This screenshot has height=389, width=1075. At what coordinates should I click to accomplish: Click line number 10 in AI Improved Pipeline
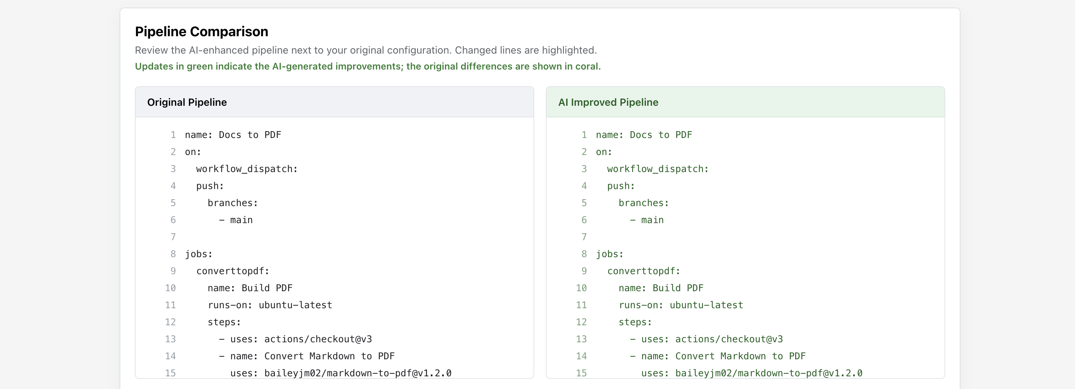tap(581, 288)
